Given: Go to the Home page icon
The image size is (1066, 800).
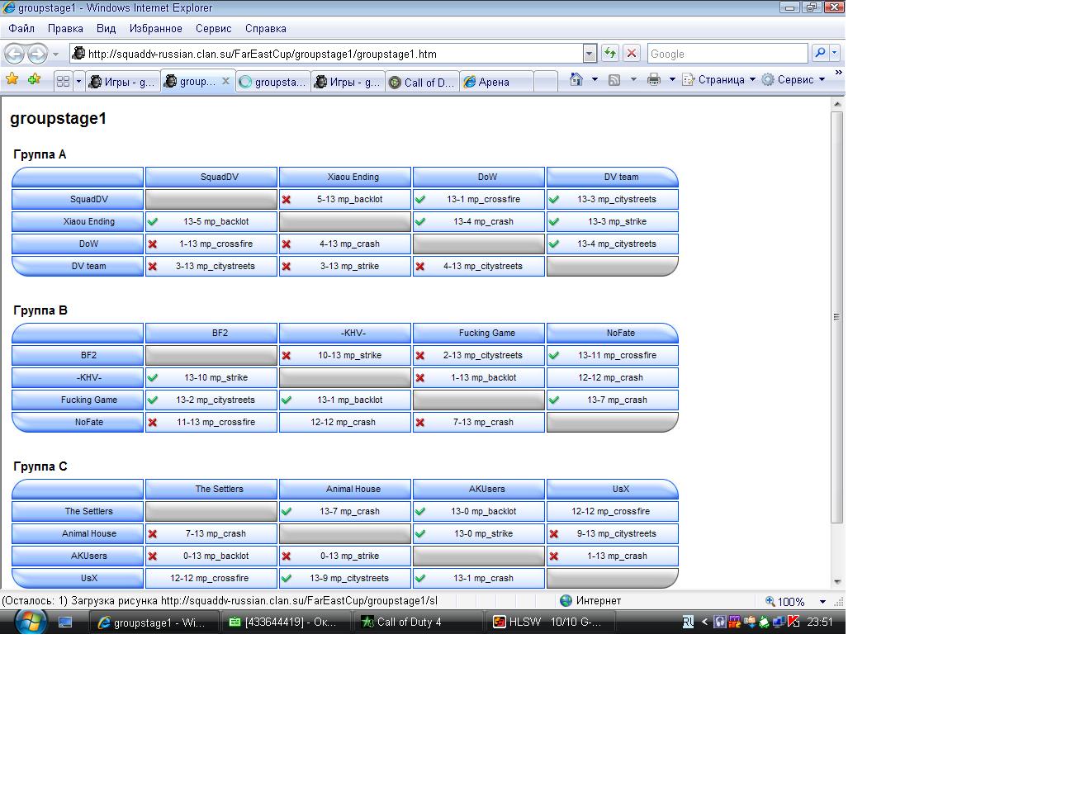Looking at the screenshot, I should [576, 79].
